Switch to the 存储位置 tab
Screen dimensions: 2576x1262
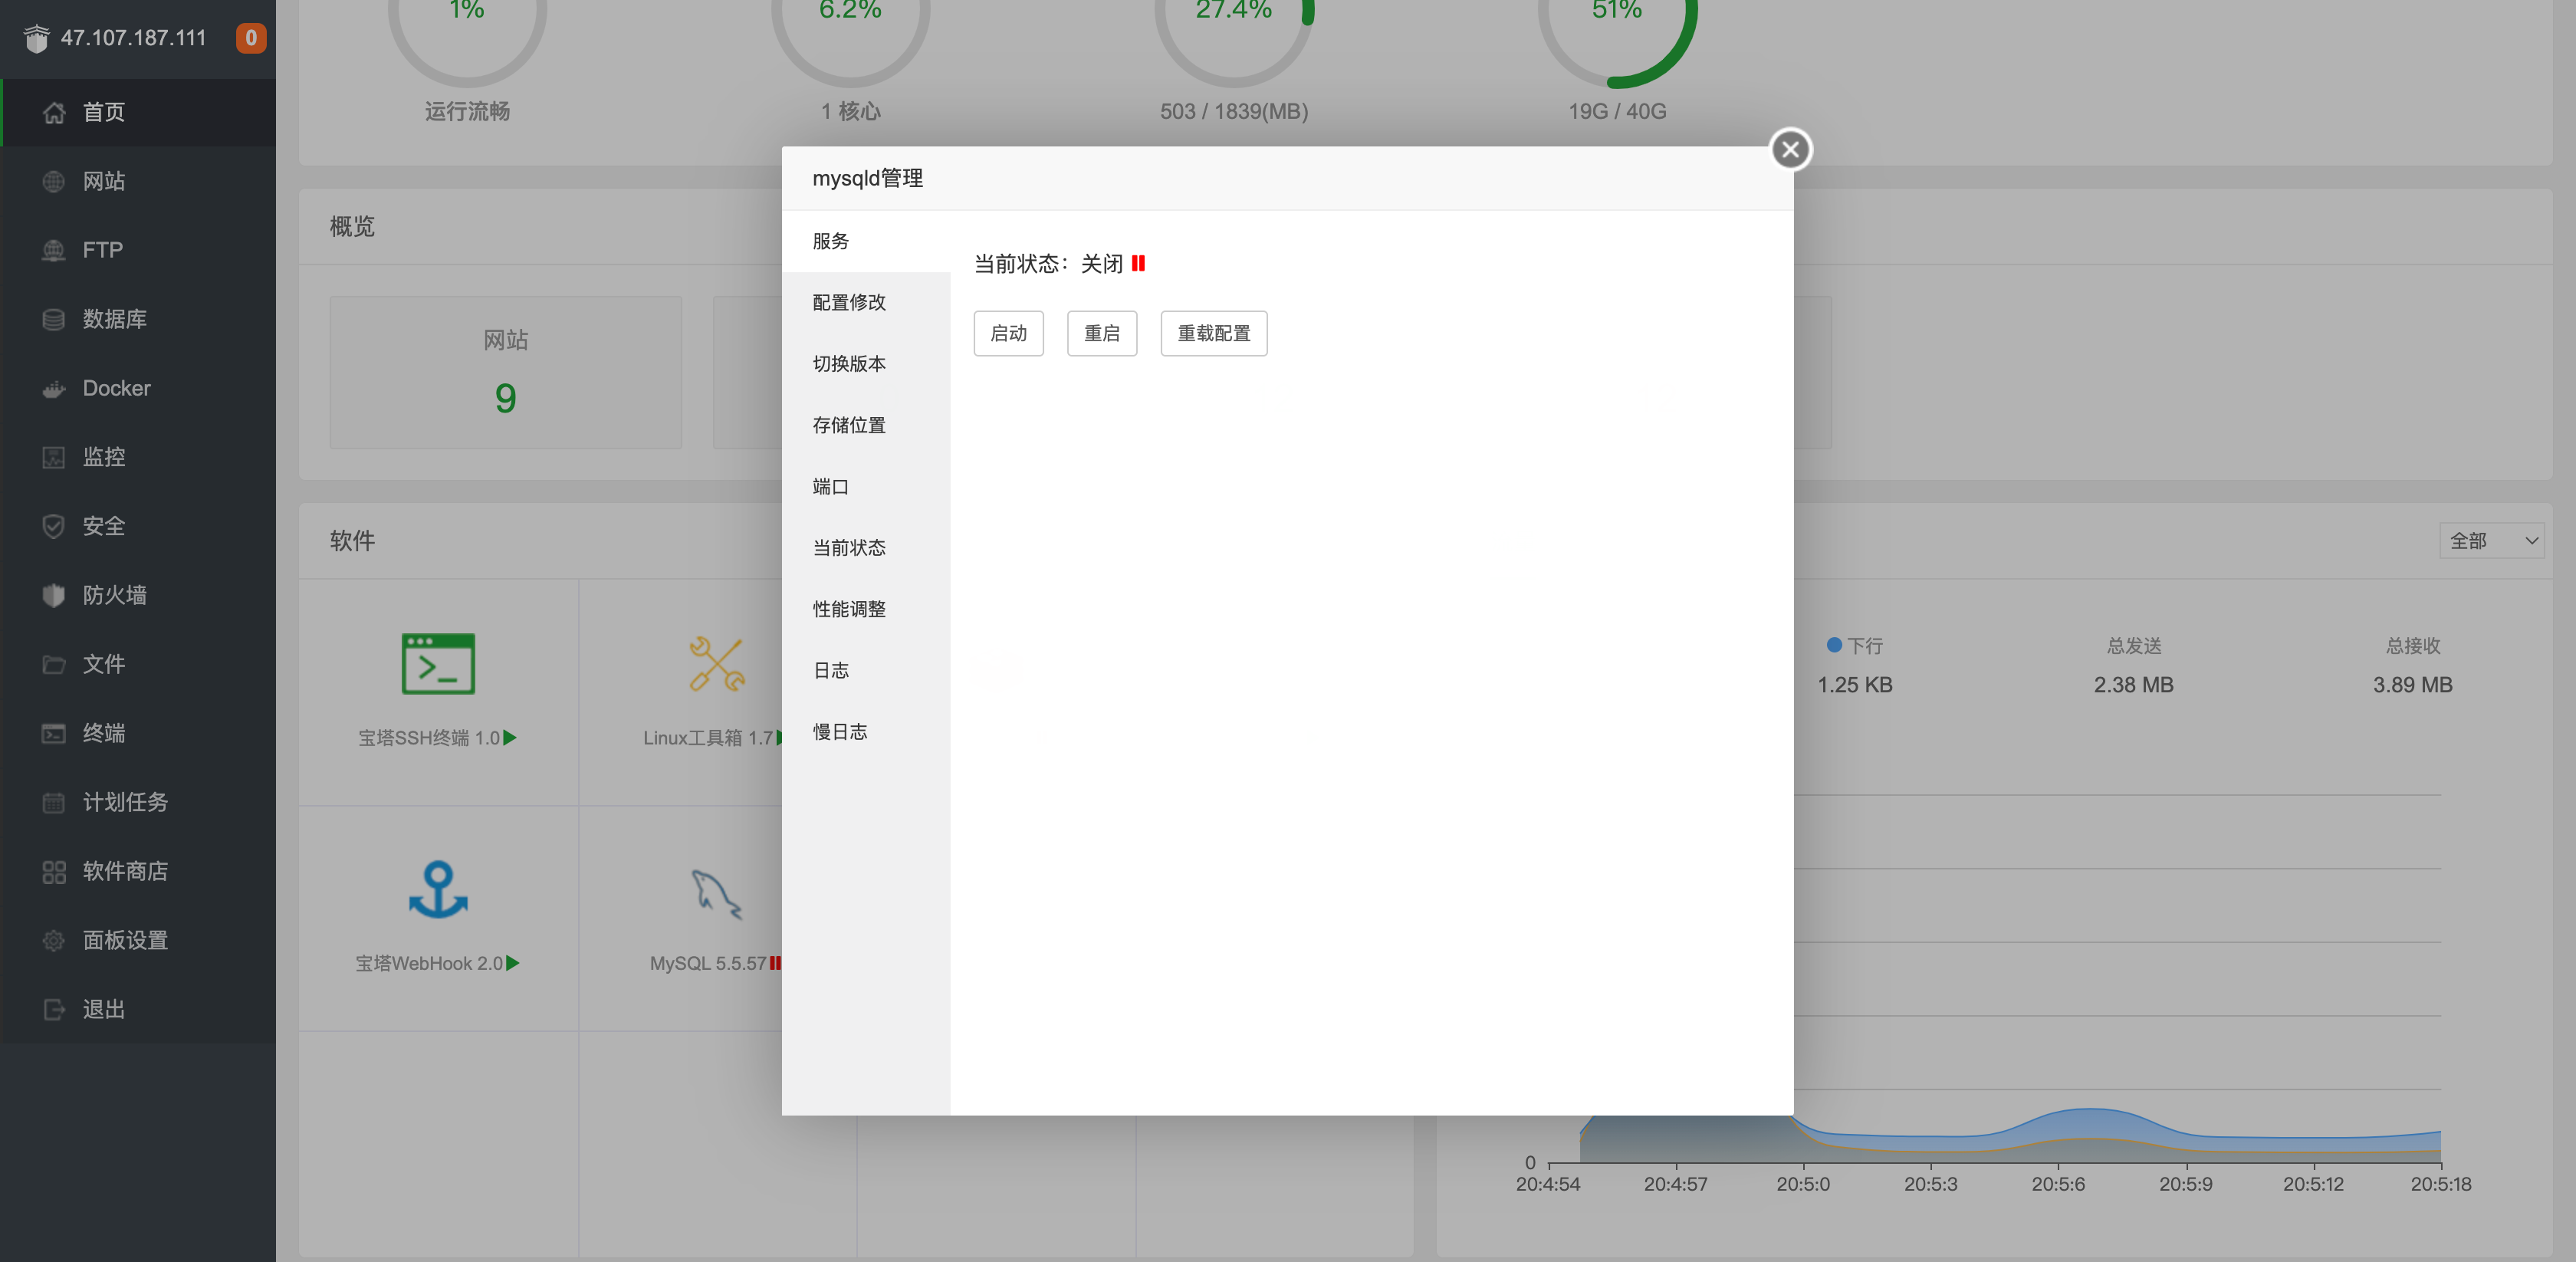click(x=865, y=425)
